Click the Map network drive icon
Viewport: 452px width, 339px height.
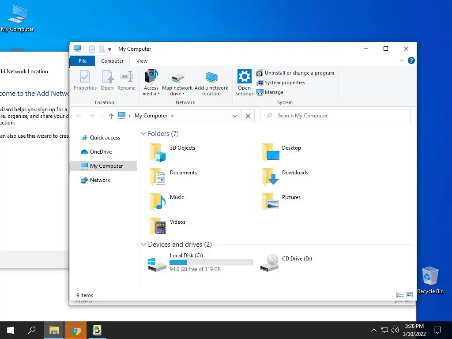pyautogui.click(x=177, y=78)
